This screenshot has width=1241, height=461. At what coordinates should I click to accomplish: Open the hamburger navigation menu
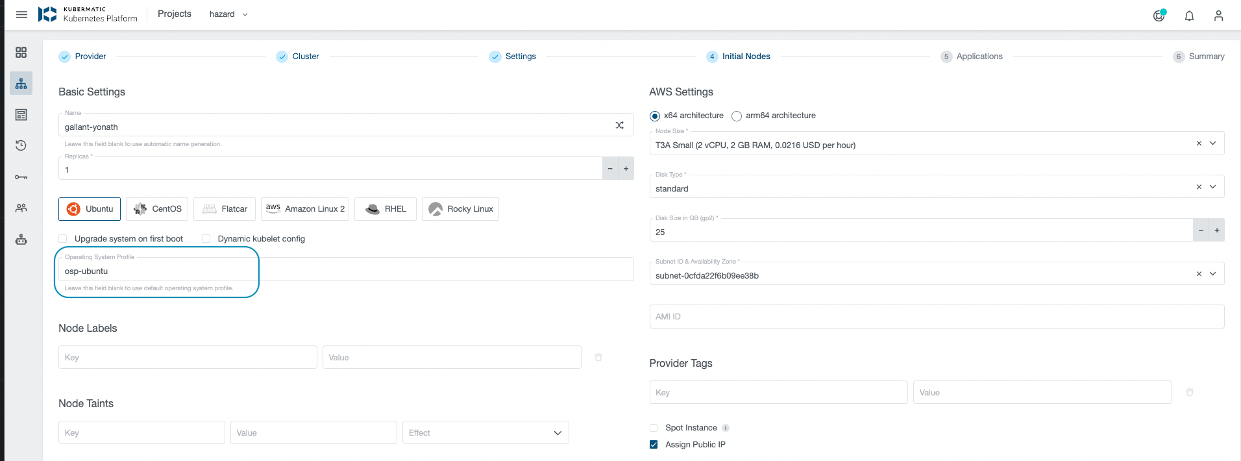tap(21, 14)
